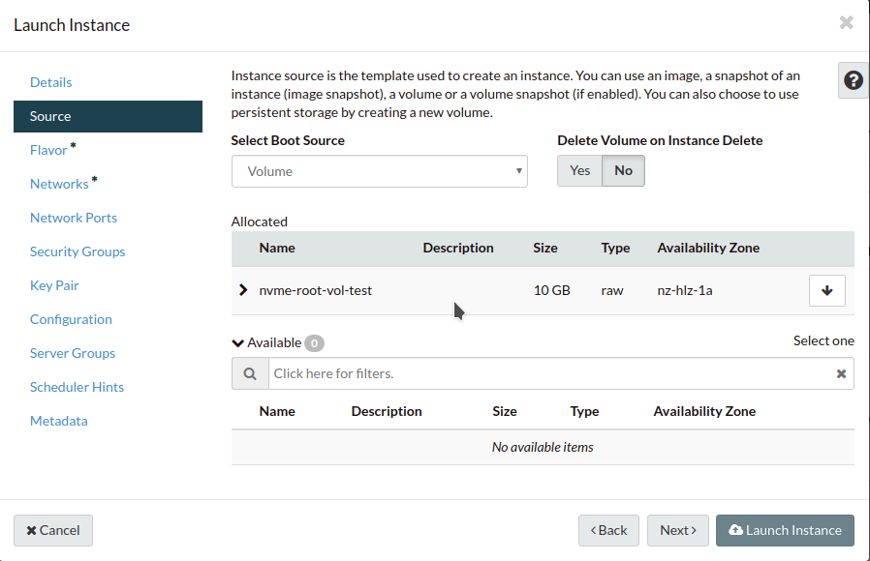The width and height of the screenshot is (870, 561).
Task: Deallocate nvme-root-vol-test with down arrow button
Action: point(826,290)
